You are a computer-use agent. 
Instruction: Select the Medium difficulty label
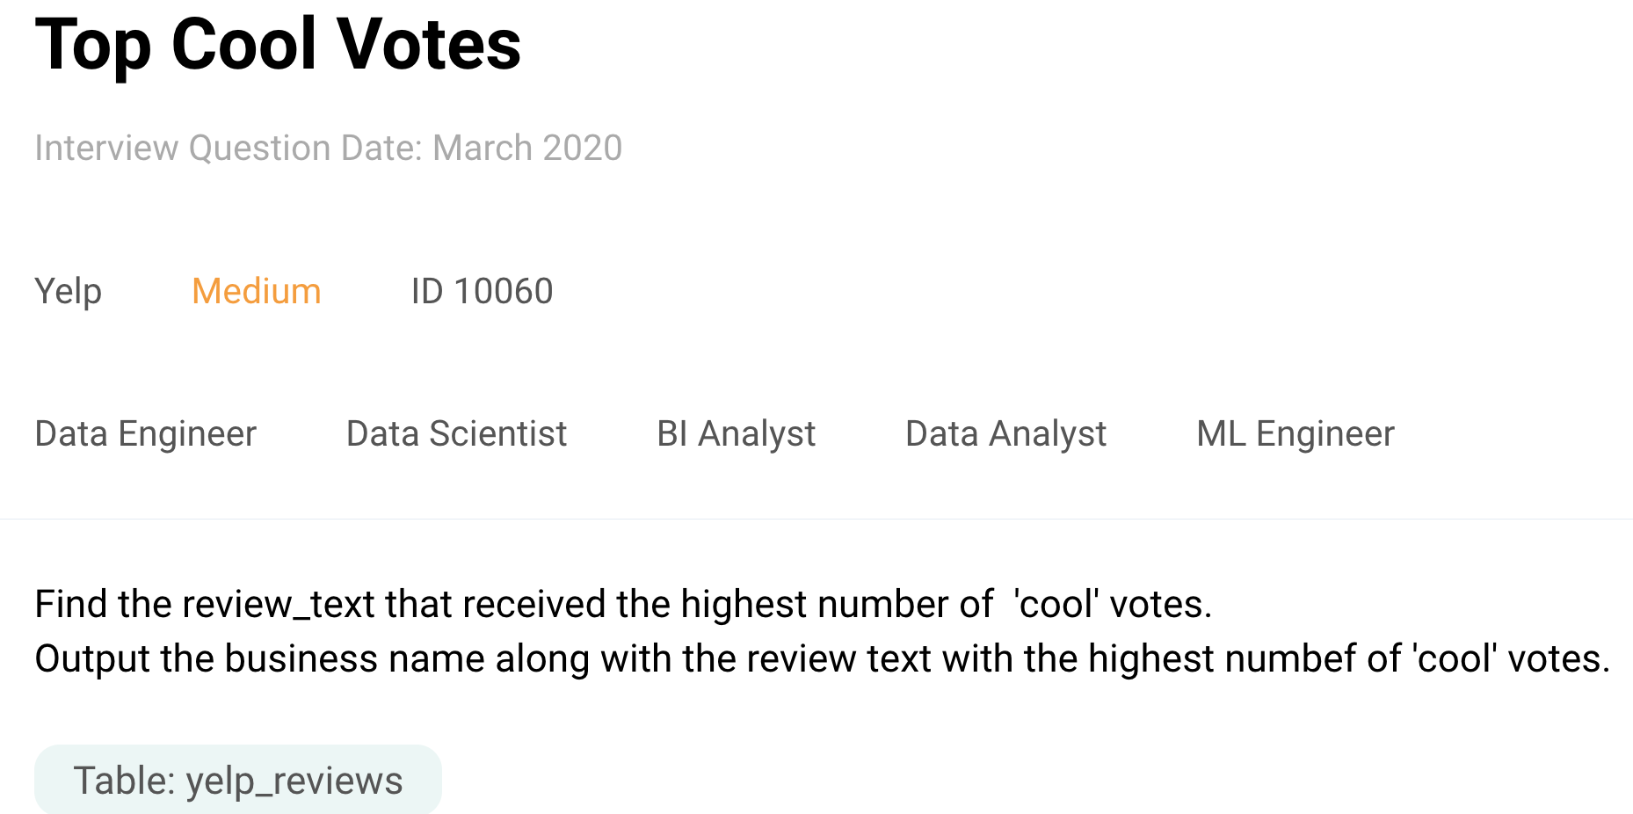[x=256, y=291]
